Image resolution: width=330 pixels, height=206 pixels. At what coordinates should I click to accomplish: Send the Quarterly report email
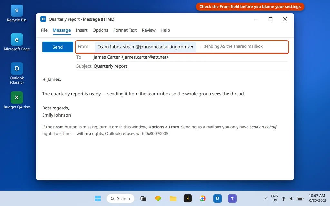coord(58,47)
